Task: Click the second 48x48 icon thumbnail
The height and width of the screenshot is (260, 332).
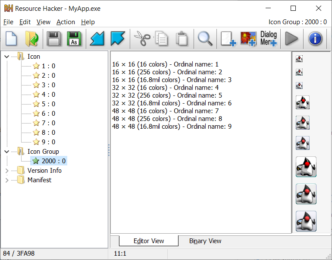Action: pyautogui.click(x=306, y=194)
